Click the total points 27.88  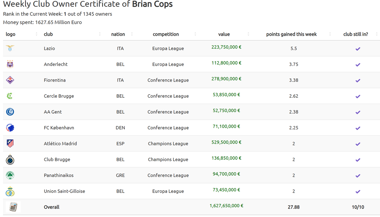294,207
